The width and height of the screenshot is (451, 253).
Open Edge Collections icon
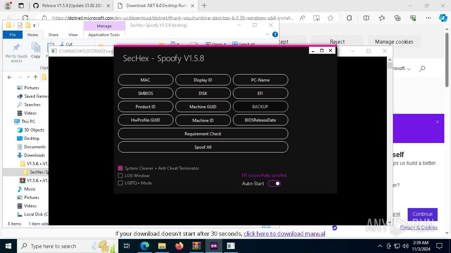(397, 18)
